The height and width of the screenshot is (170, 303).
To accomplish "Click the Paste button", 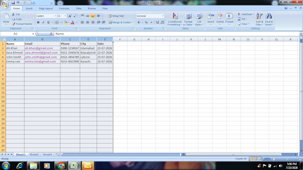I will pos(6,19).
